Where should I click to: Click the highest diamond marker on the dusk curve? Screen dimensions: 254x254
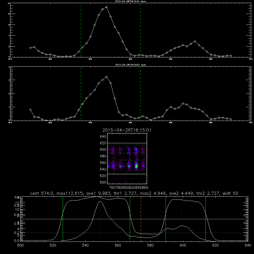[x=106, y=77]
